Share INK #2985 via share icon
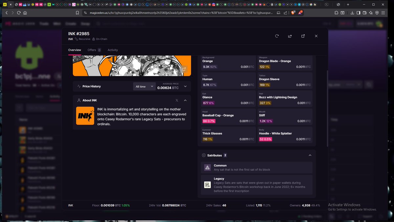 point(290,36)
